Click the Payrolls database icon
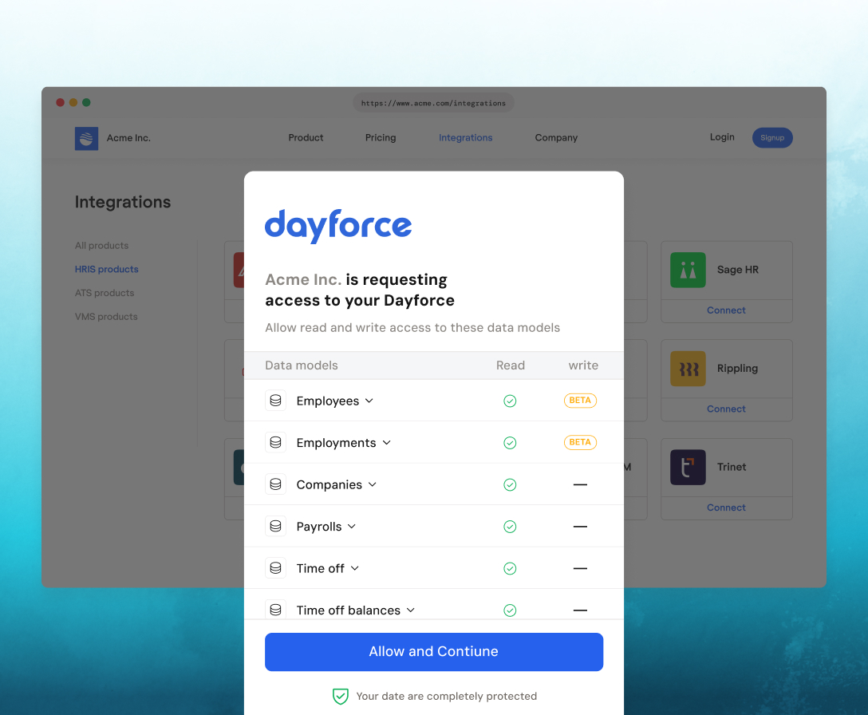Screen dimensions: 868x715 (275, 526)
